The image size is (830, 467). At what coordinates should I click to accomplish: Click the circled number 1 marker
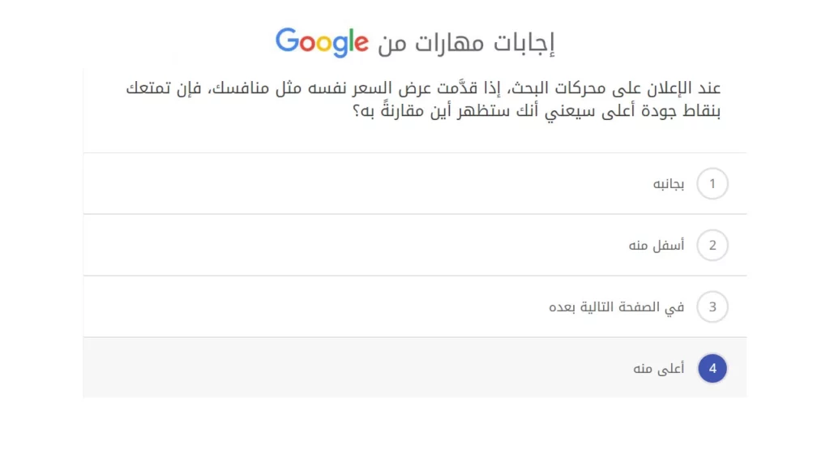point(712,183)
